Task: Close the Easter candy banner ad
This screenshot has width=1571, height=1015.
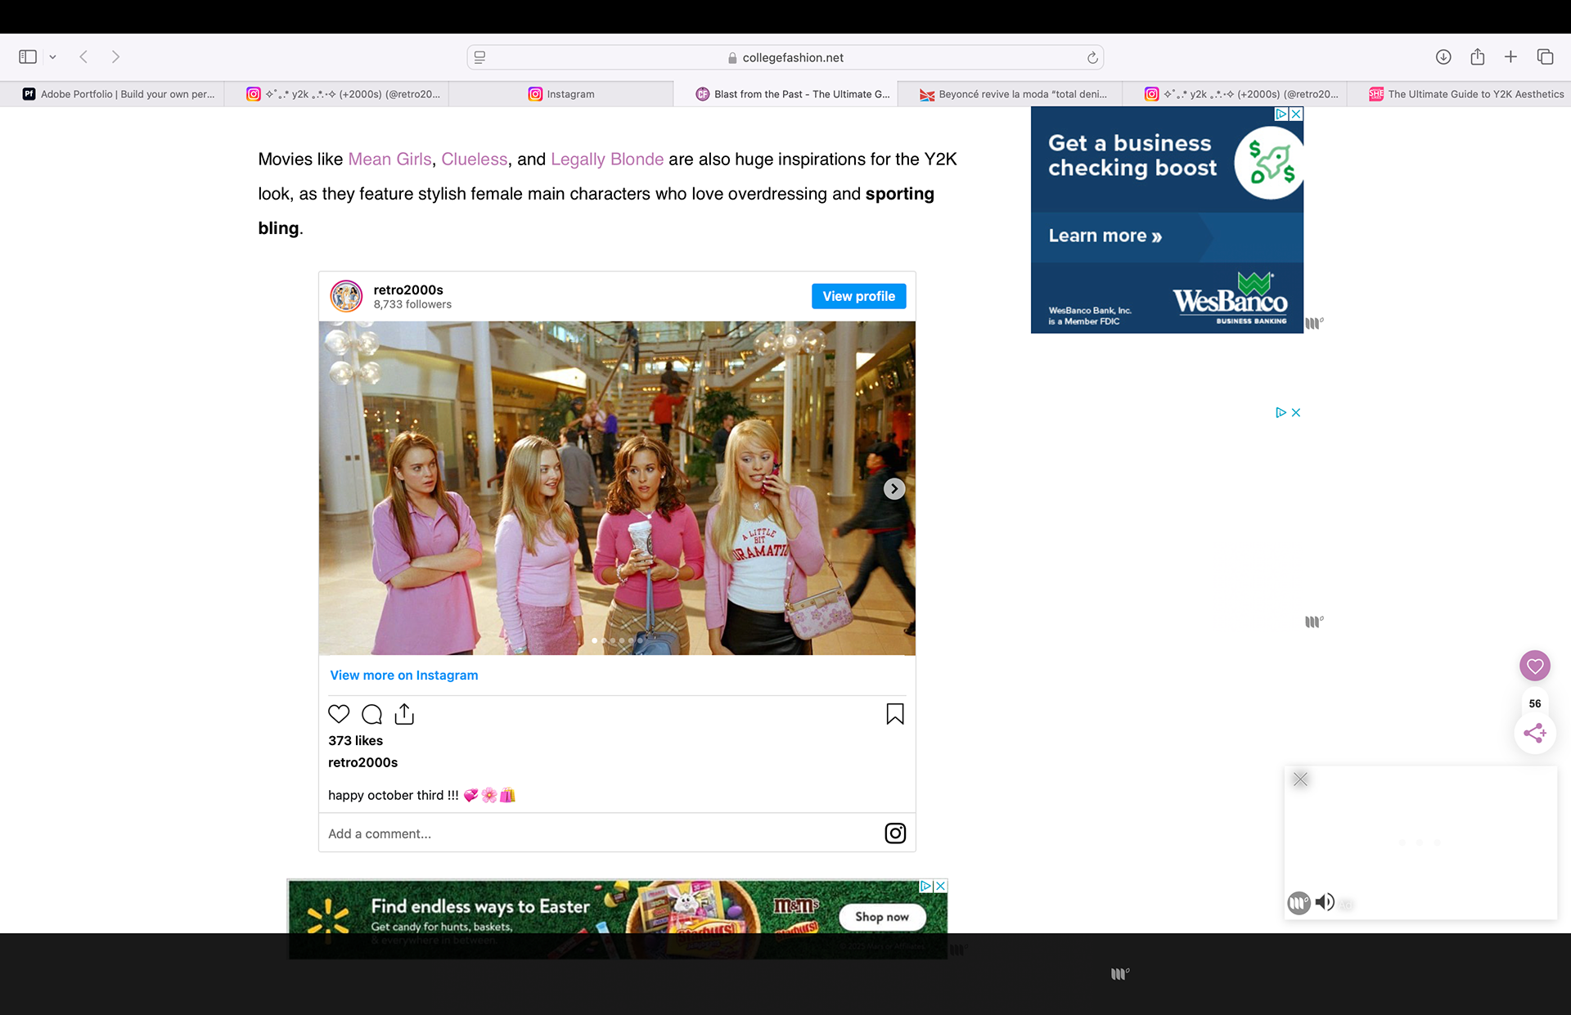Action: click(x=941, y=886)
